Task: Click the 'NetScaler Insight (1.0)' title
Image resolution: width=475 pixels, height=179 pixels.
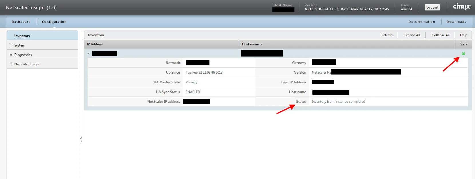Action: (31, 8)
